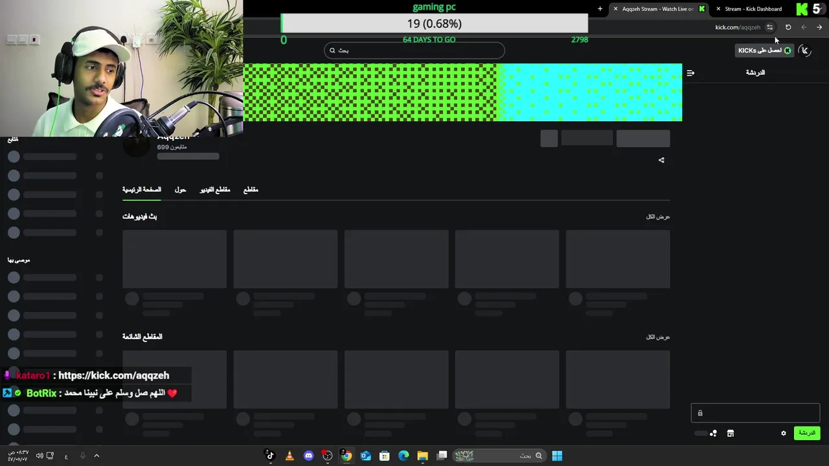Image resolution: width=829 pixels, height=466 pixels.
Task: Open the Microsoft Store taskbar icon
Action: pos(384,456)
